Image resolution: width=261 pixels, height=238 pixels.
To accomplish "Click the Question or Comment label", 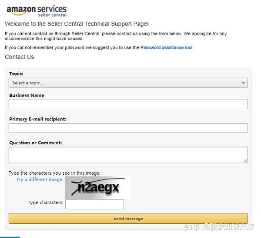I will [x=36, y=143].
